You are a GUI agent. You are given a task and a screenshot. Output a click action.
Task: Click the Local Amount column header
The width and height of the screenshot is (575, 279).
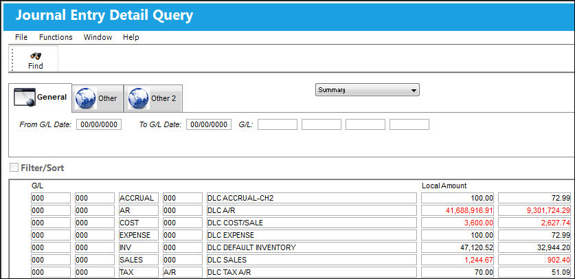pyautogui.click(x=444, y=186)
